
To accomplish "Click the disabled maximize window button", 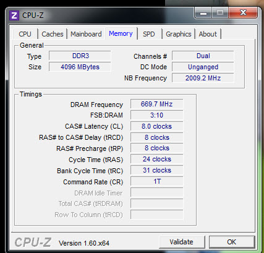I will click(x=220, y=13).
